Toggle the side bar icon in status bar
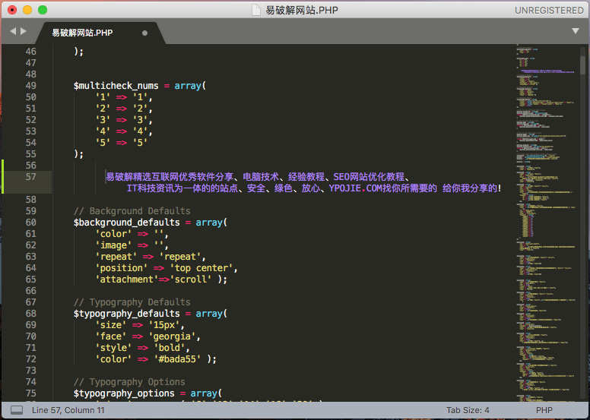 [x=17, y=410]
